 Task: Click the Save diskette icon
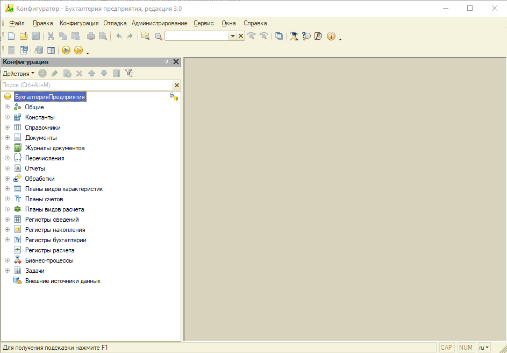[35, 36]
